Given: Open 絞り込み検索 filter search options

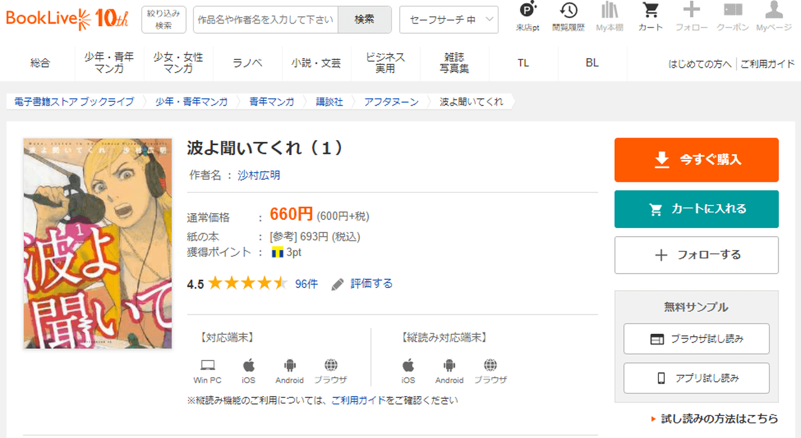Looking at the screenshot, I should [x=164, y=20].
